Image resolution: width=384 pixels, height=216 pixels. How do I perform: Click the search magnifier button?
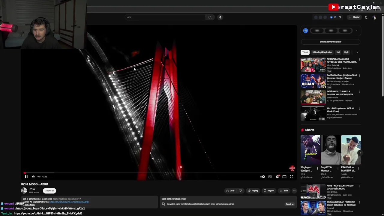(x=210, y=17)
